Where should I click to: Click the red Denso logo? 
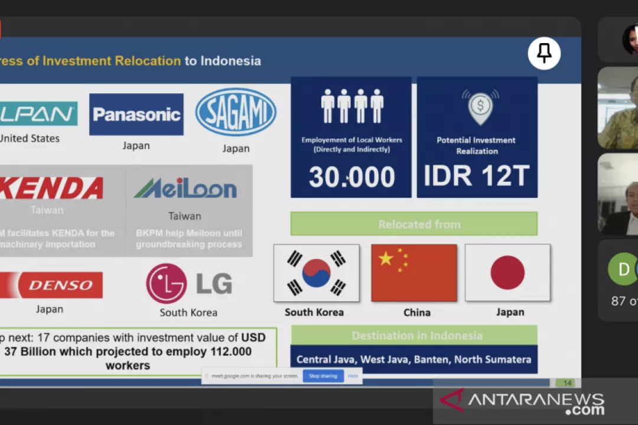tap(51, 285)
